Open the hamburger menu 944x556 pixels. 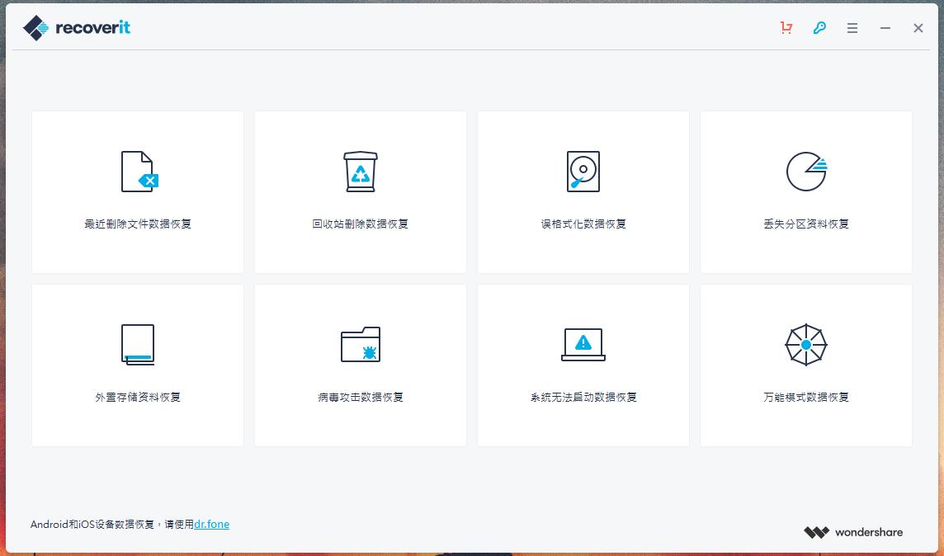pyautogui.click(x=852, y=28)
